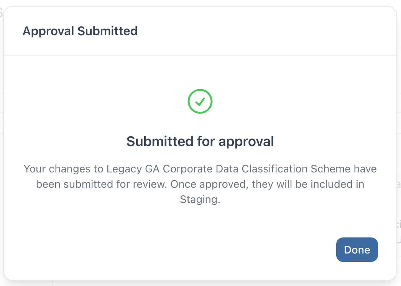Viewport: 401px width, 286px height.
Task: Click the confirmation icon in the dialog center
Action: (200, 101)
